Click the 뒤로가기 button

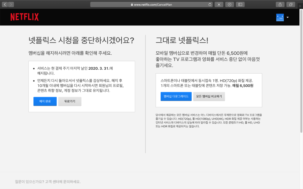click(70, 101)
